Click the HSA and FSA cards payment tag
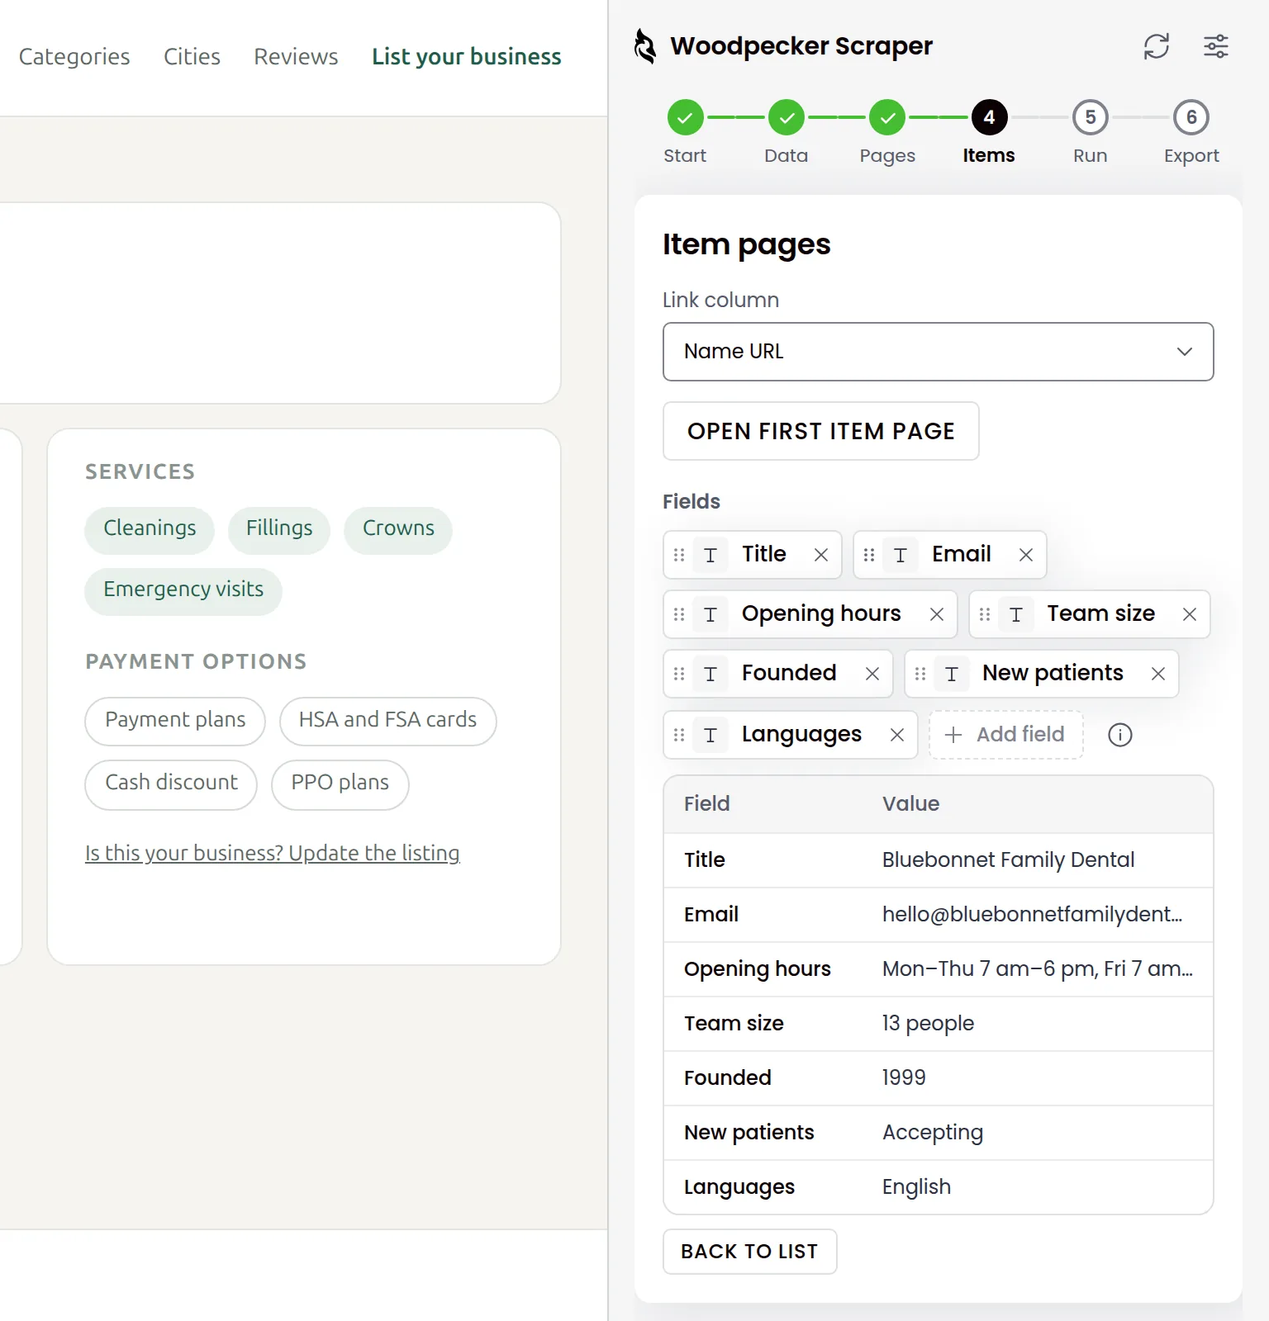Viewport: 1269px width, 1321px height. tap(388, 720)
